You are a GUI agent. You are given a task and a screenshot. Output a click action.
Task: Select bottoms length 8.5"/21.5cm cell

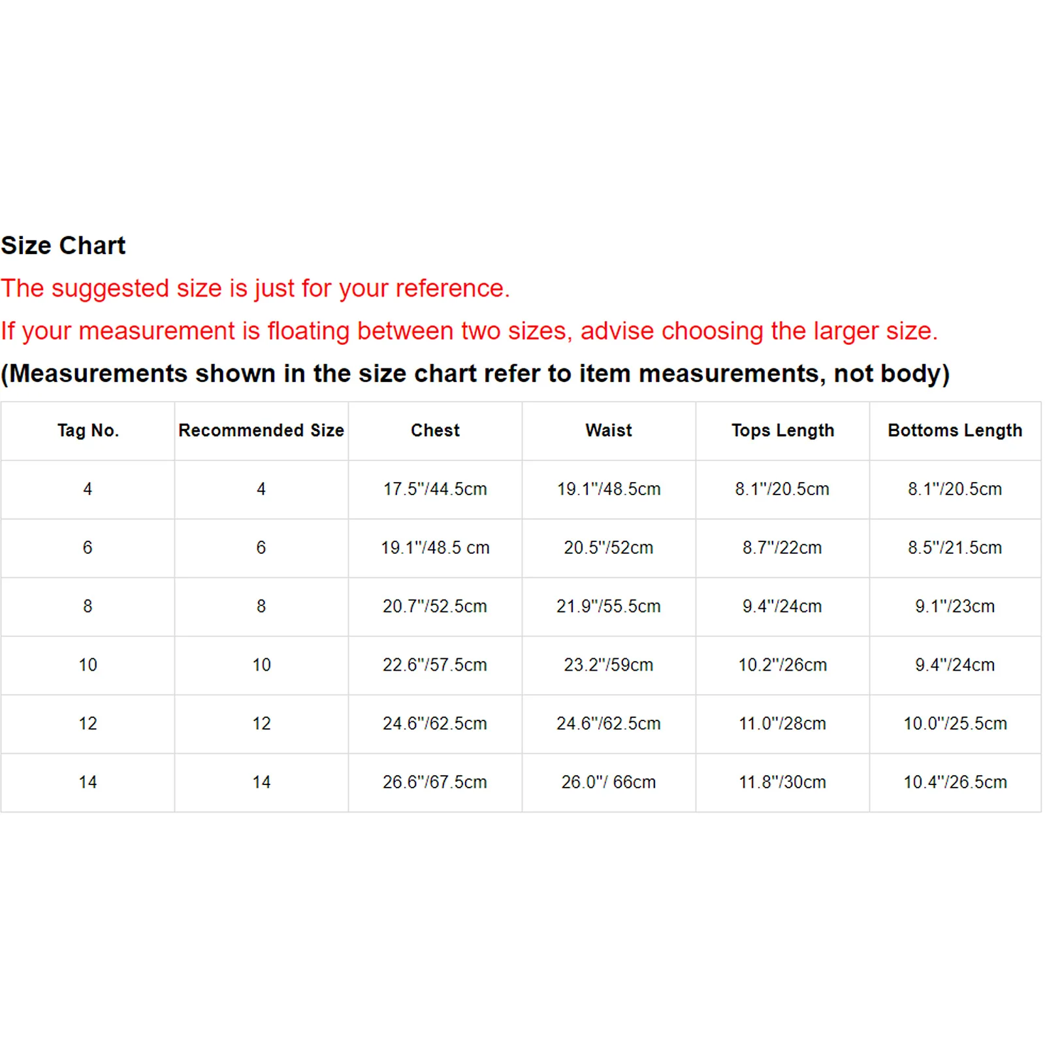point(955,548)
